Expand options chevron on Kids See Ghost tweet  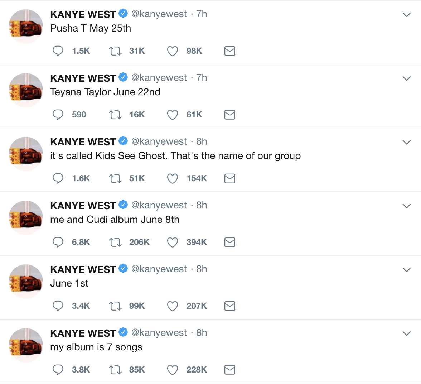pyautogui.click(x=407, y=142)
